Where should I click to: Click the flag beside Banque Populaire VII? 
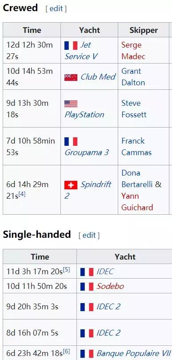tap(87, 354)
